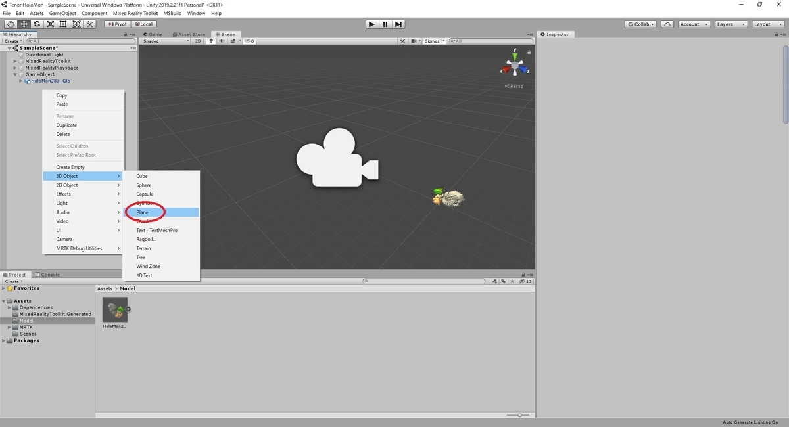Expand the Packages folder
The height and width of the screenshot is (427, 789).
click(5, 340)
